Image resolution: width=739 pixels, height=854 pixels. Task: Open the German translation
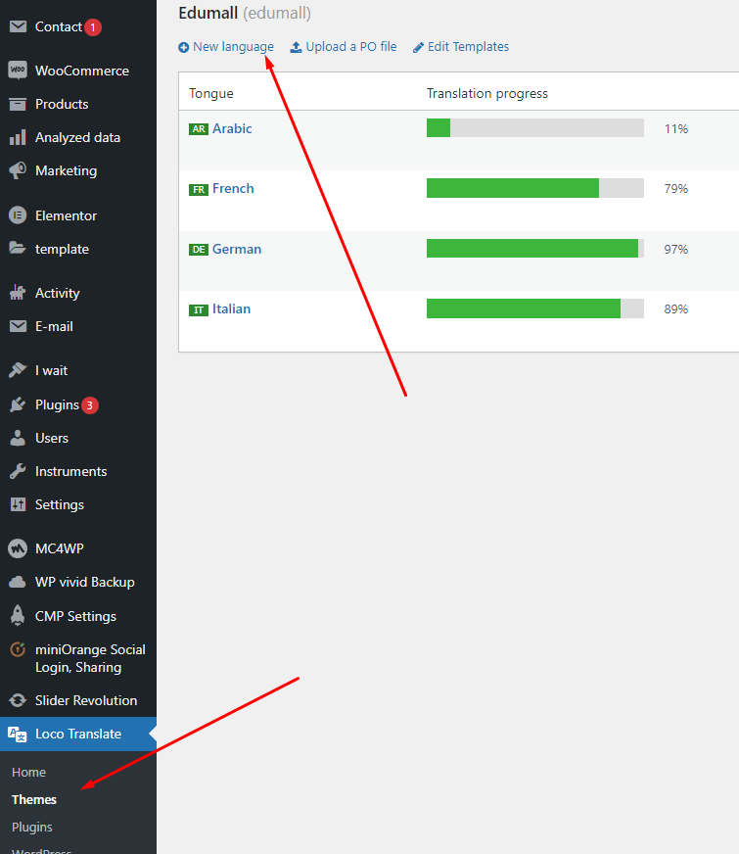coord(237,249)
